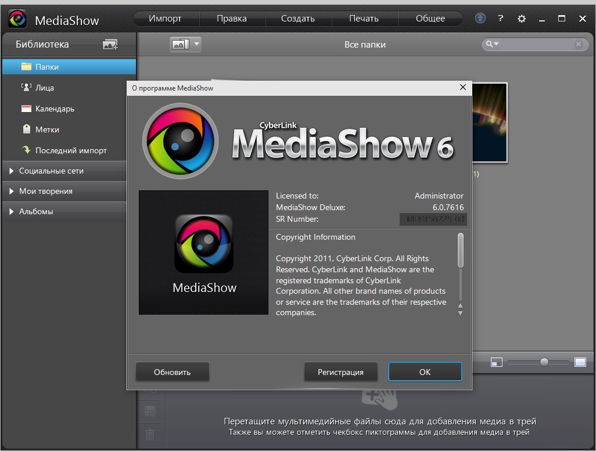Click the thumbnail size slider knob
The image size is (596, 451).
click(x=544, y=362)
